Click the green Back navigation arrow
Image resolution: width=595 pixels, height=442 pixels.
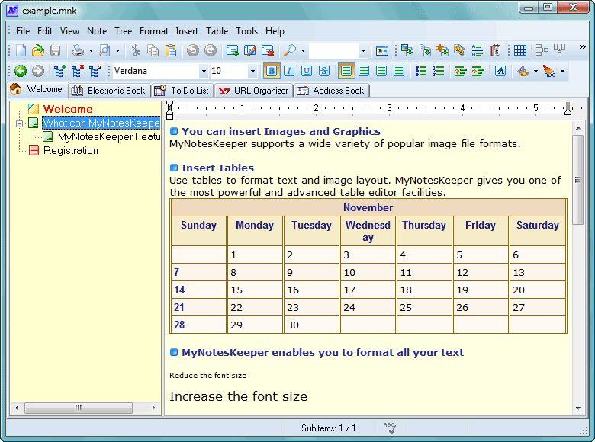[x=21, y=71]
